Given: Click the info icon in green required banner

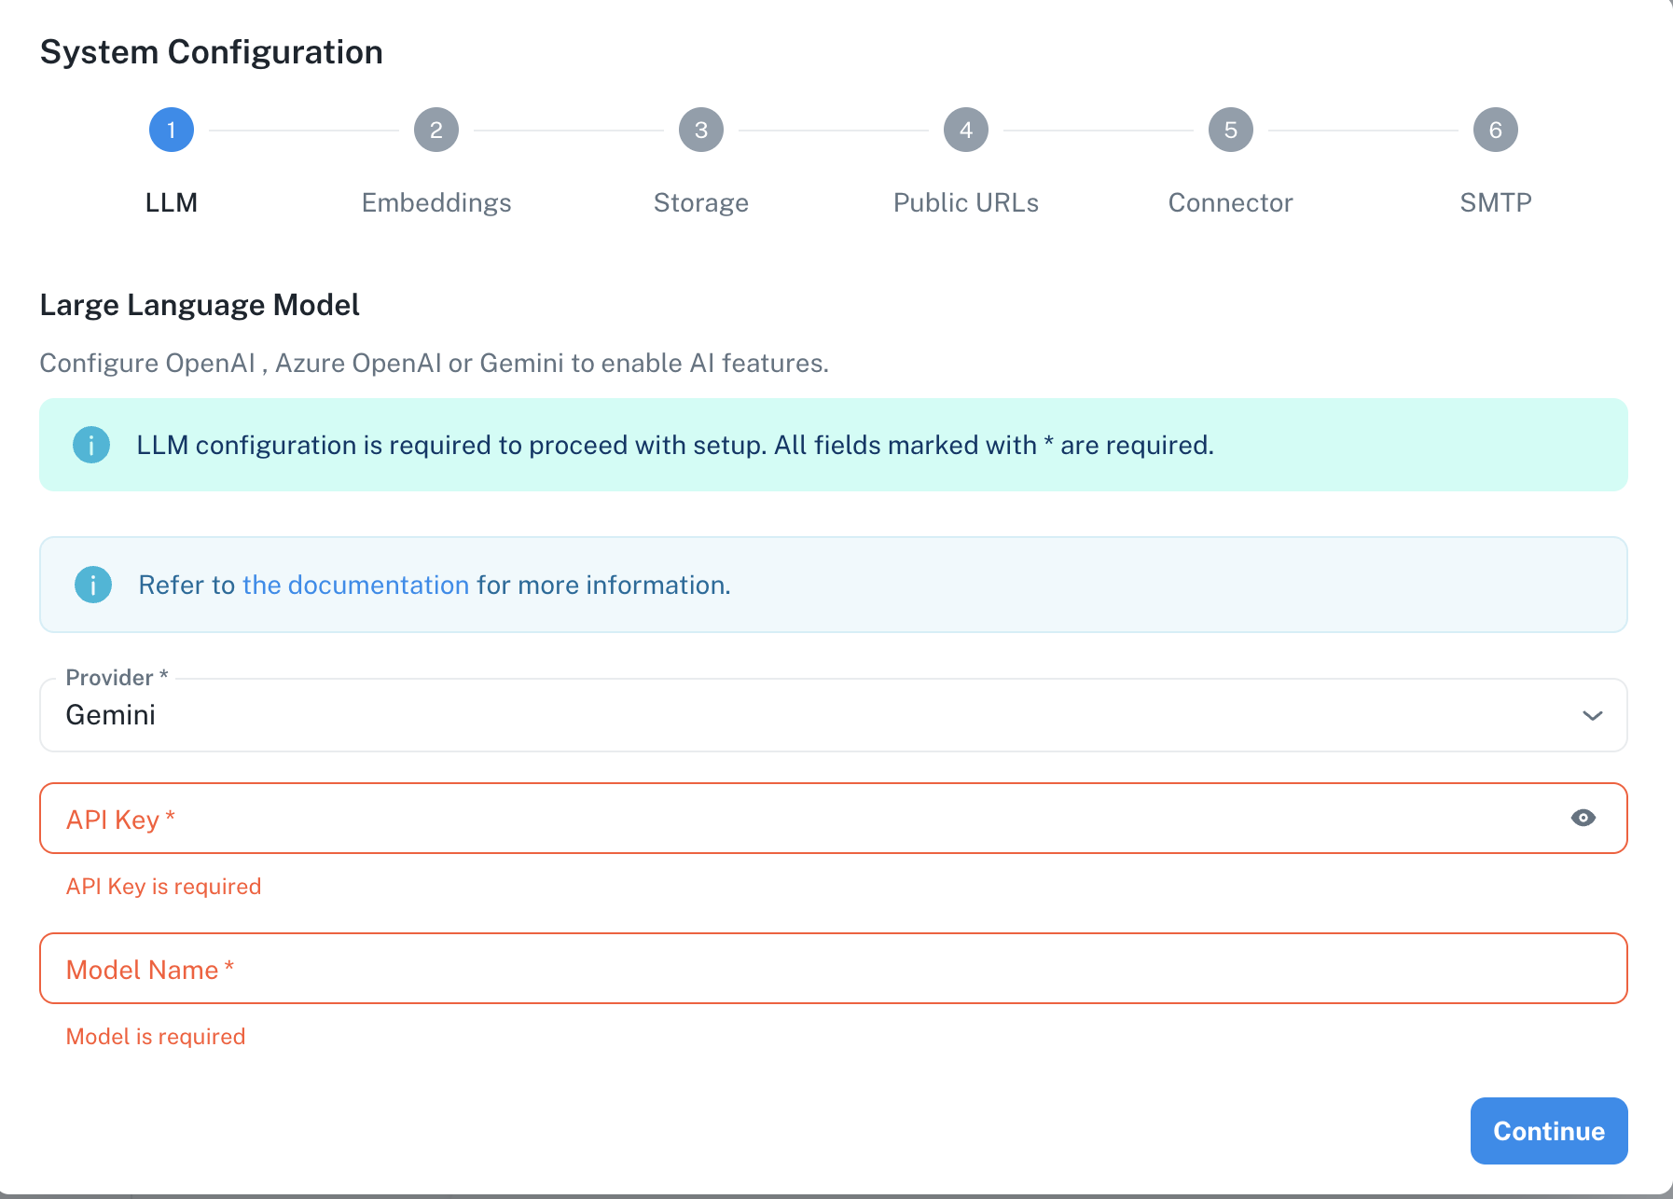Looking at the screenshot, I should [91, 445].
